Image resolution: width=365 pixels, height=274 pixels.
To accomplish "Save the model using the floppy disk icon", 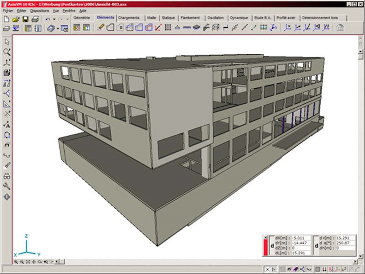I will coord(26,19).
